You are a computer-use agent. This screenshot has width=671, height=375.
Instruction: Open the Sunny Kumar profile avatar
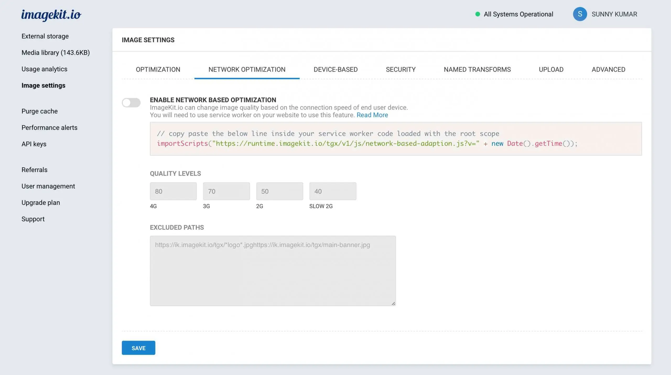[580, 14]
